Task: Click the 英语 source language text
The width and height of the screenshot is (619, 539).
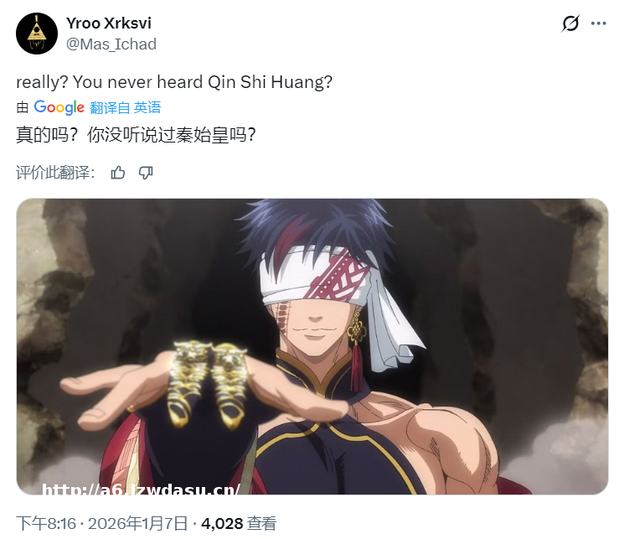Action: [x=147, y=107]
